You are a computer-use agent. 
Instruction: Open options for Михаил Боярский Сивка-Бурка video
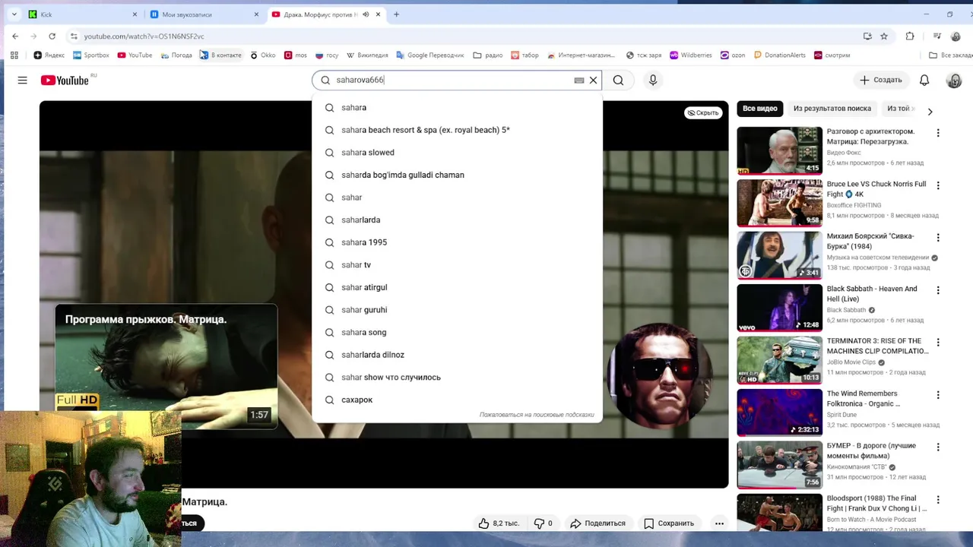938,238
